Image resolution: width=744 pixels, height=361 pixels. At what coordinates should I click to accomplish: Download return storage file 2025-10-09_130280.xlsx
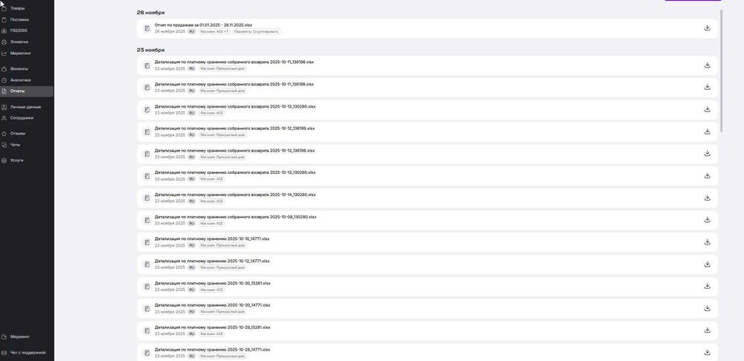[x=707, y=220]
